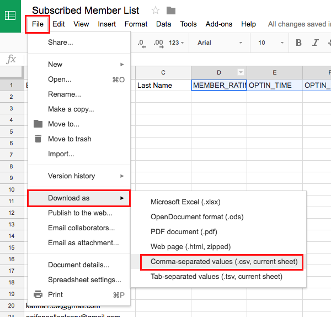
Task: Click the All changes saved link
Action: pyautogui.click(x=299, y=24)
